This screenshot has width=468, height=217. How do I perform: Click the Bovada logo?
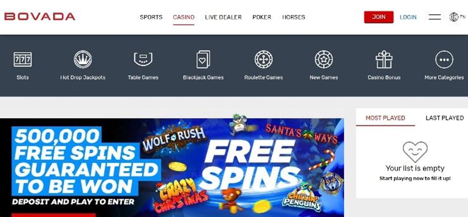pyautogui.click(x=40, y=17)
